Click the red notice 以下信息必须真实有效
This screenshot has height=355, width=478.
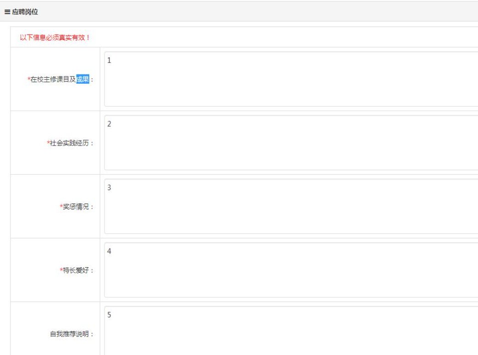(x=55, y=38)
